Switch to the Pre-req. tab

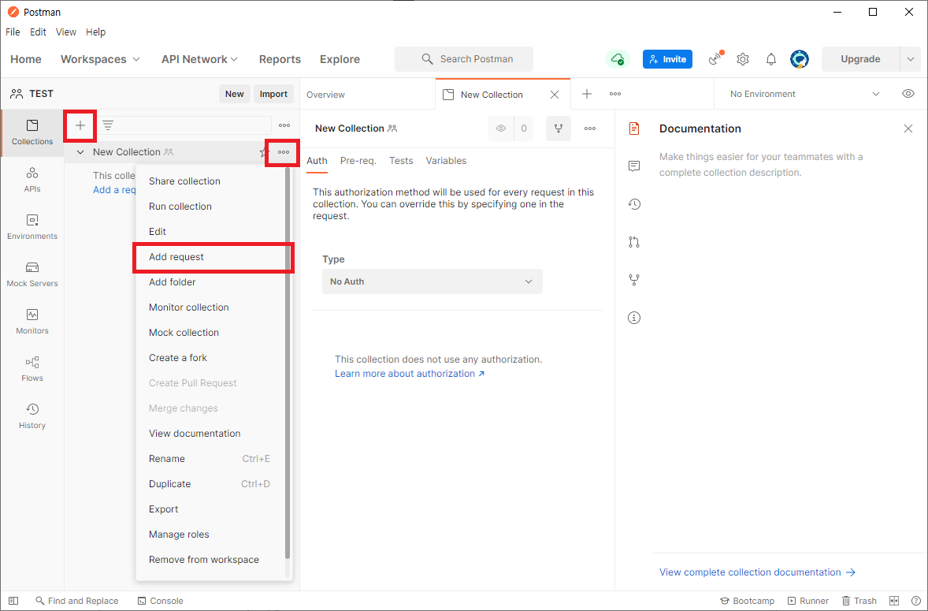358,161
